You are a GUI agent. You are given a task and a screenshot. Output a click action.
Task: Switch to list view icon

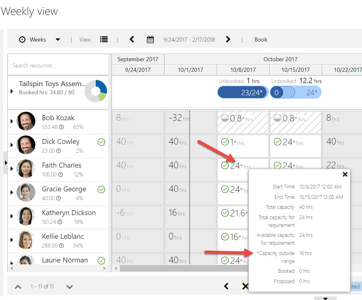point(104,39)
